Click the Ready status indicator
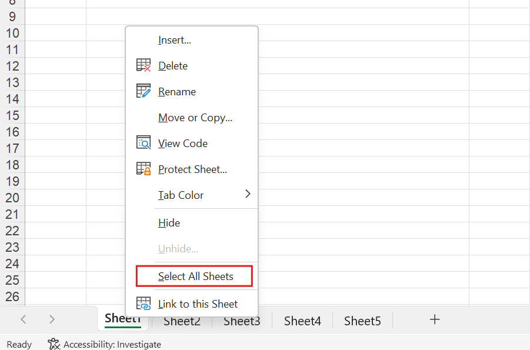 (19, 344)
